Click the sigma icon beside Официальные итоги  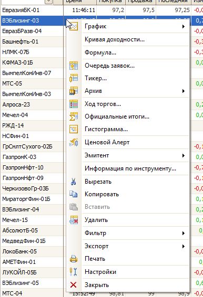(x=74, y=116)
